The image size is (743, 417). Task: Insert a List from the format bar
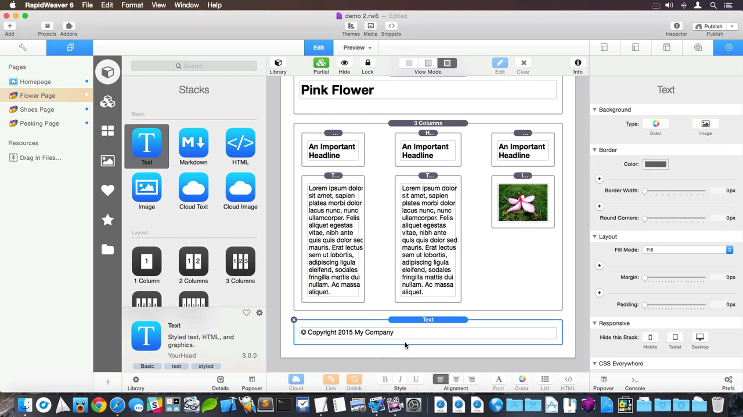click(545, 382)
